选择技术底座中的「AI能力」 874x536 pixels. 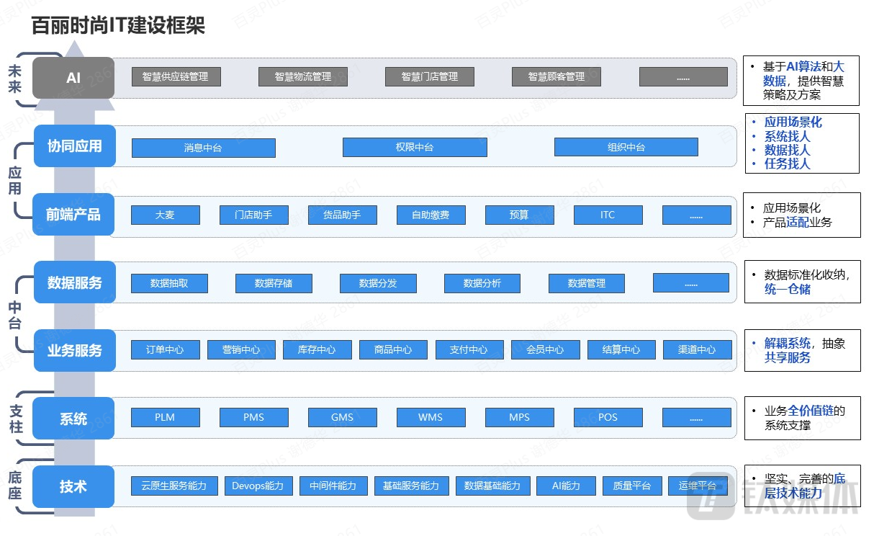(566, 485)
